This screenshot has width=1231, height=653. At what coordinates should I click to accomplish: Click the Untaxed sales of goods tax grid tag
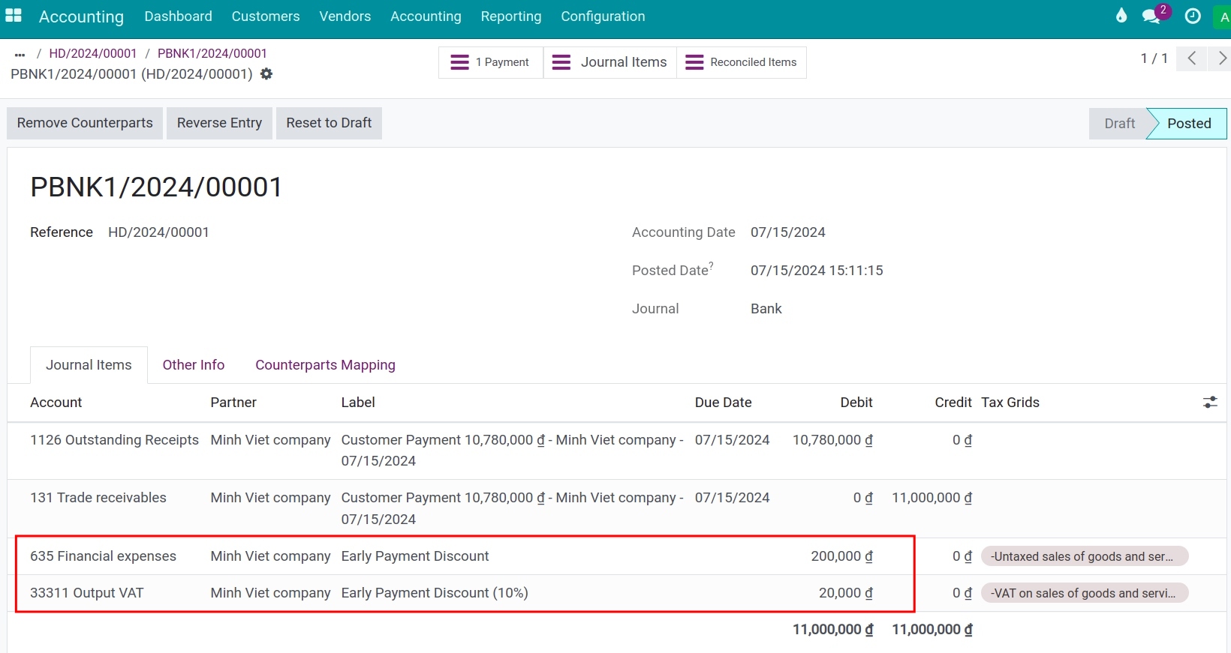tap(1085, 556)
